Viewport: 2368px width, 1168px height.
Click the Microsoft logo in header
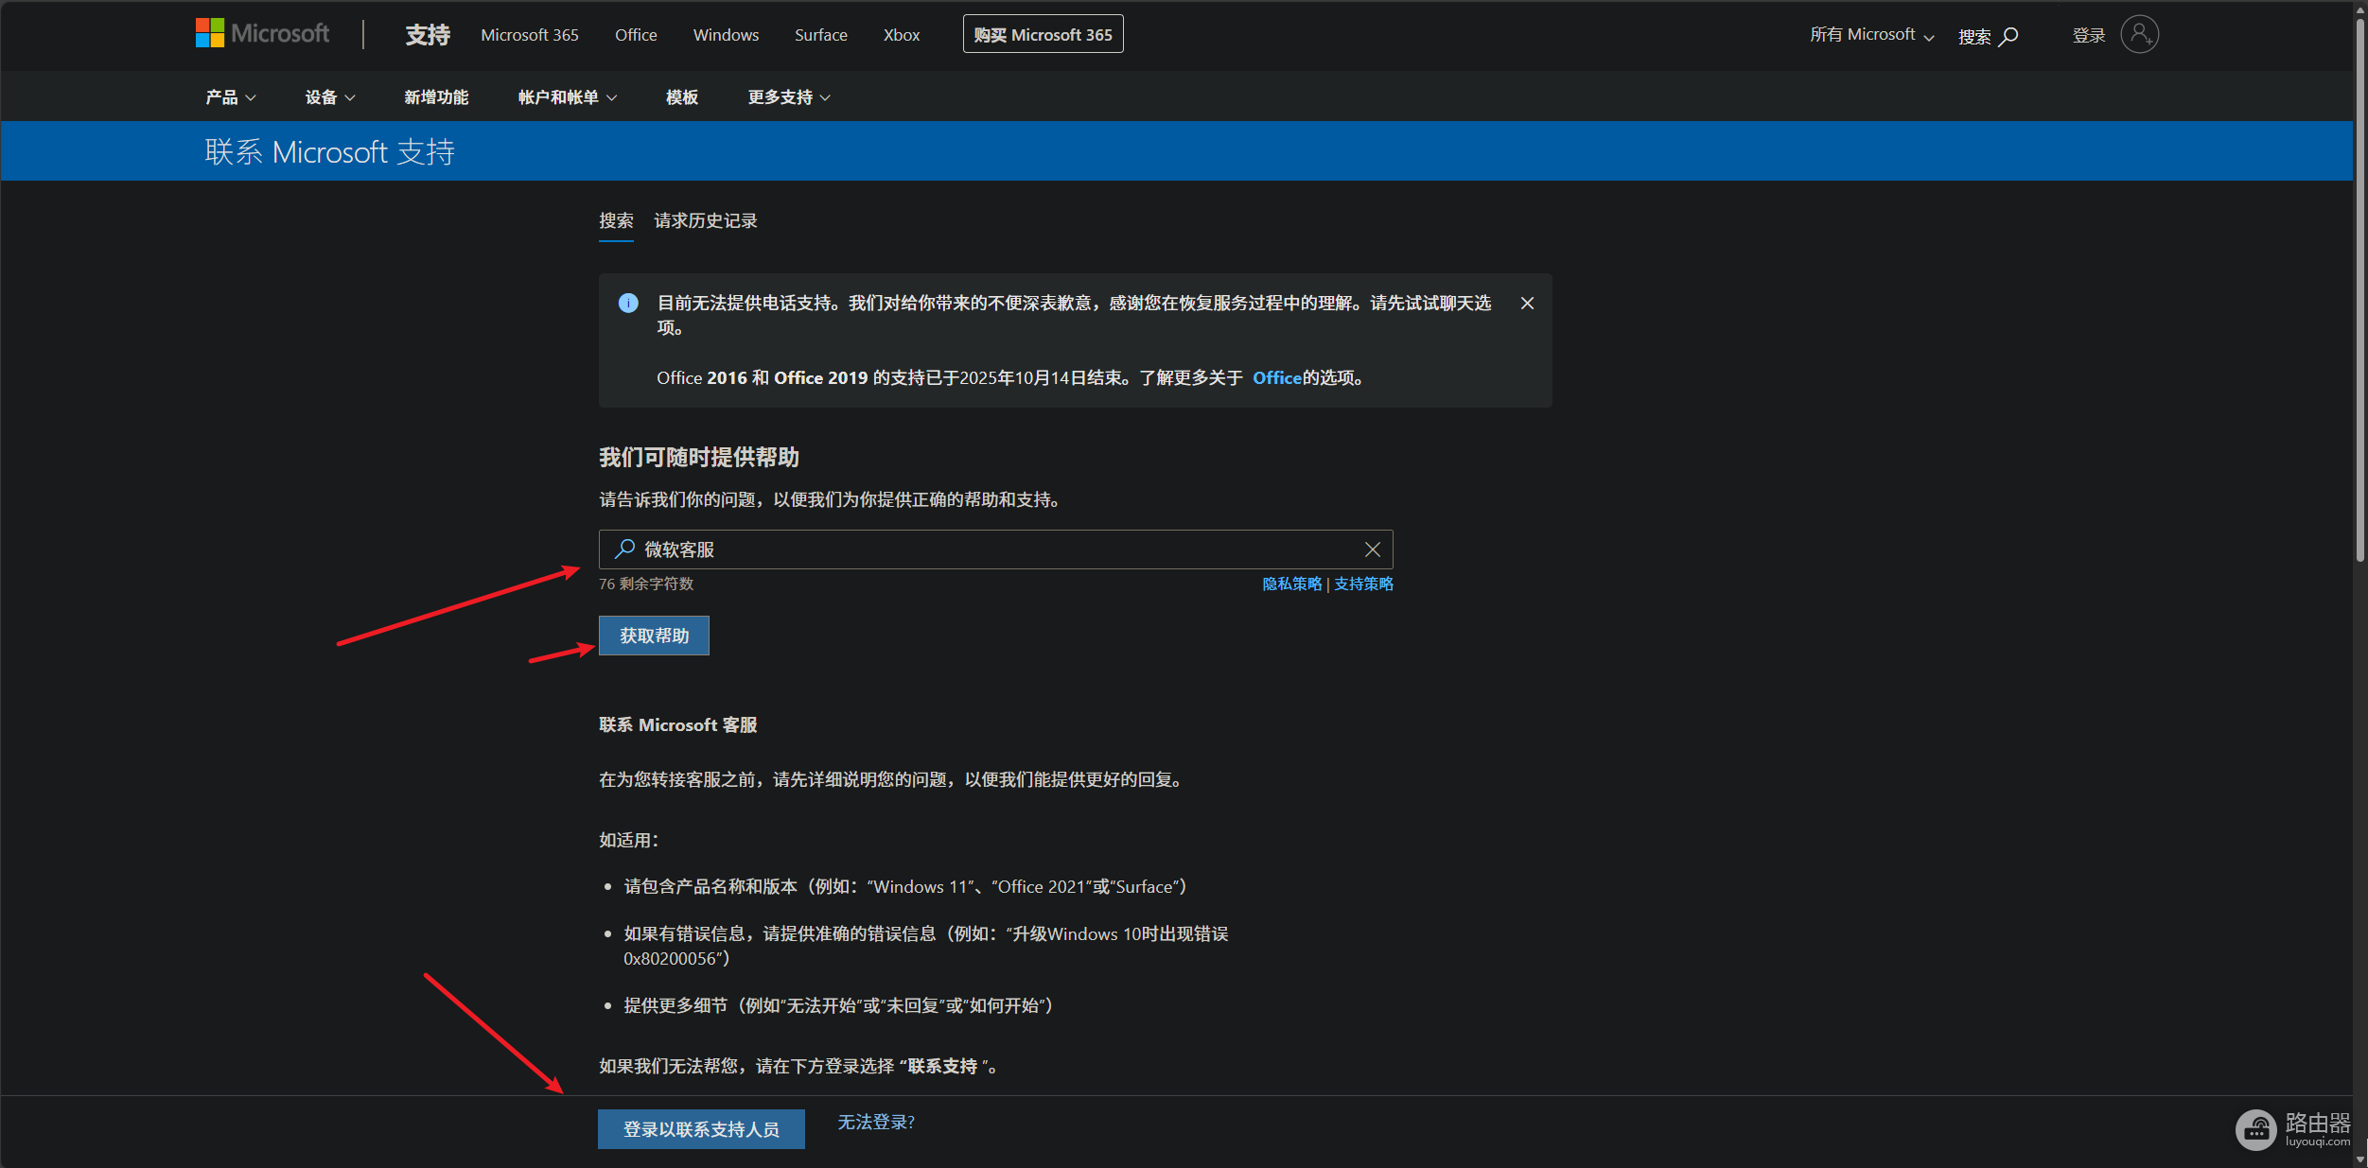(x=262, y=34)
